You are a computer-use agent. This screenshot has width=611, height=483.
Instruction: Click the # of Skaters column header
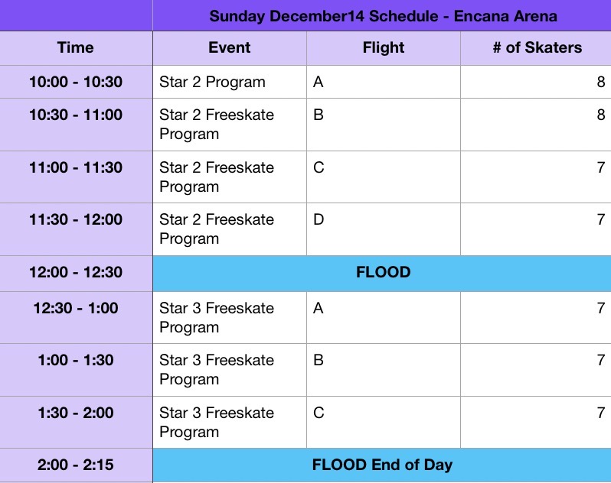(x=536, y=47)
